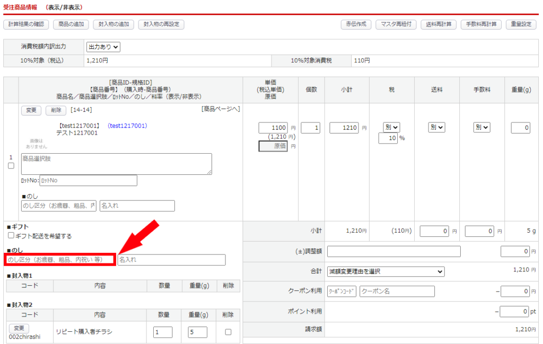Recalculate shipping with 送料再計算 button
This screenshot has width=543, height=344.
pyautogui.click(x=439, y=24)
